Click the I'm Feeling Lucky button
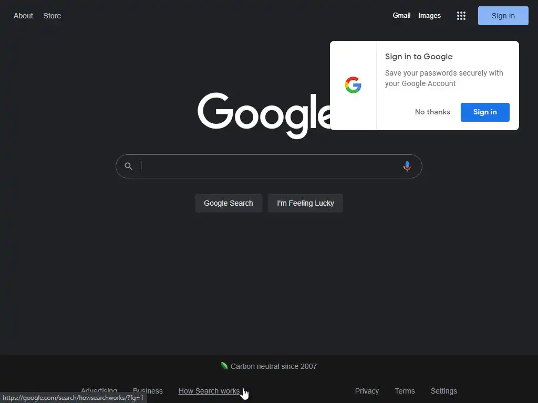 [305, 203]
